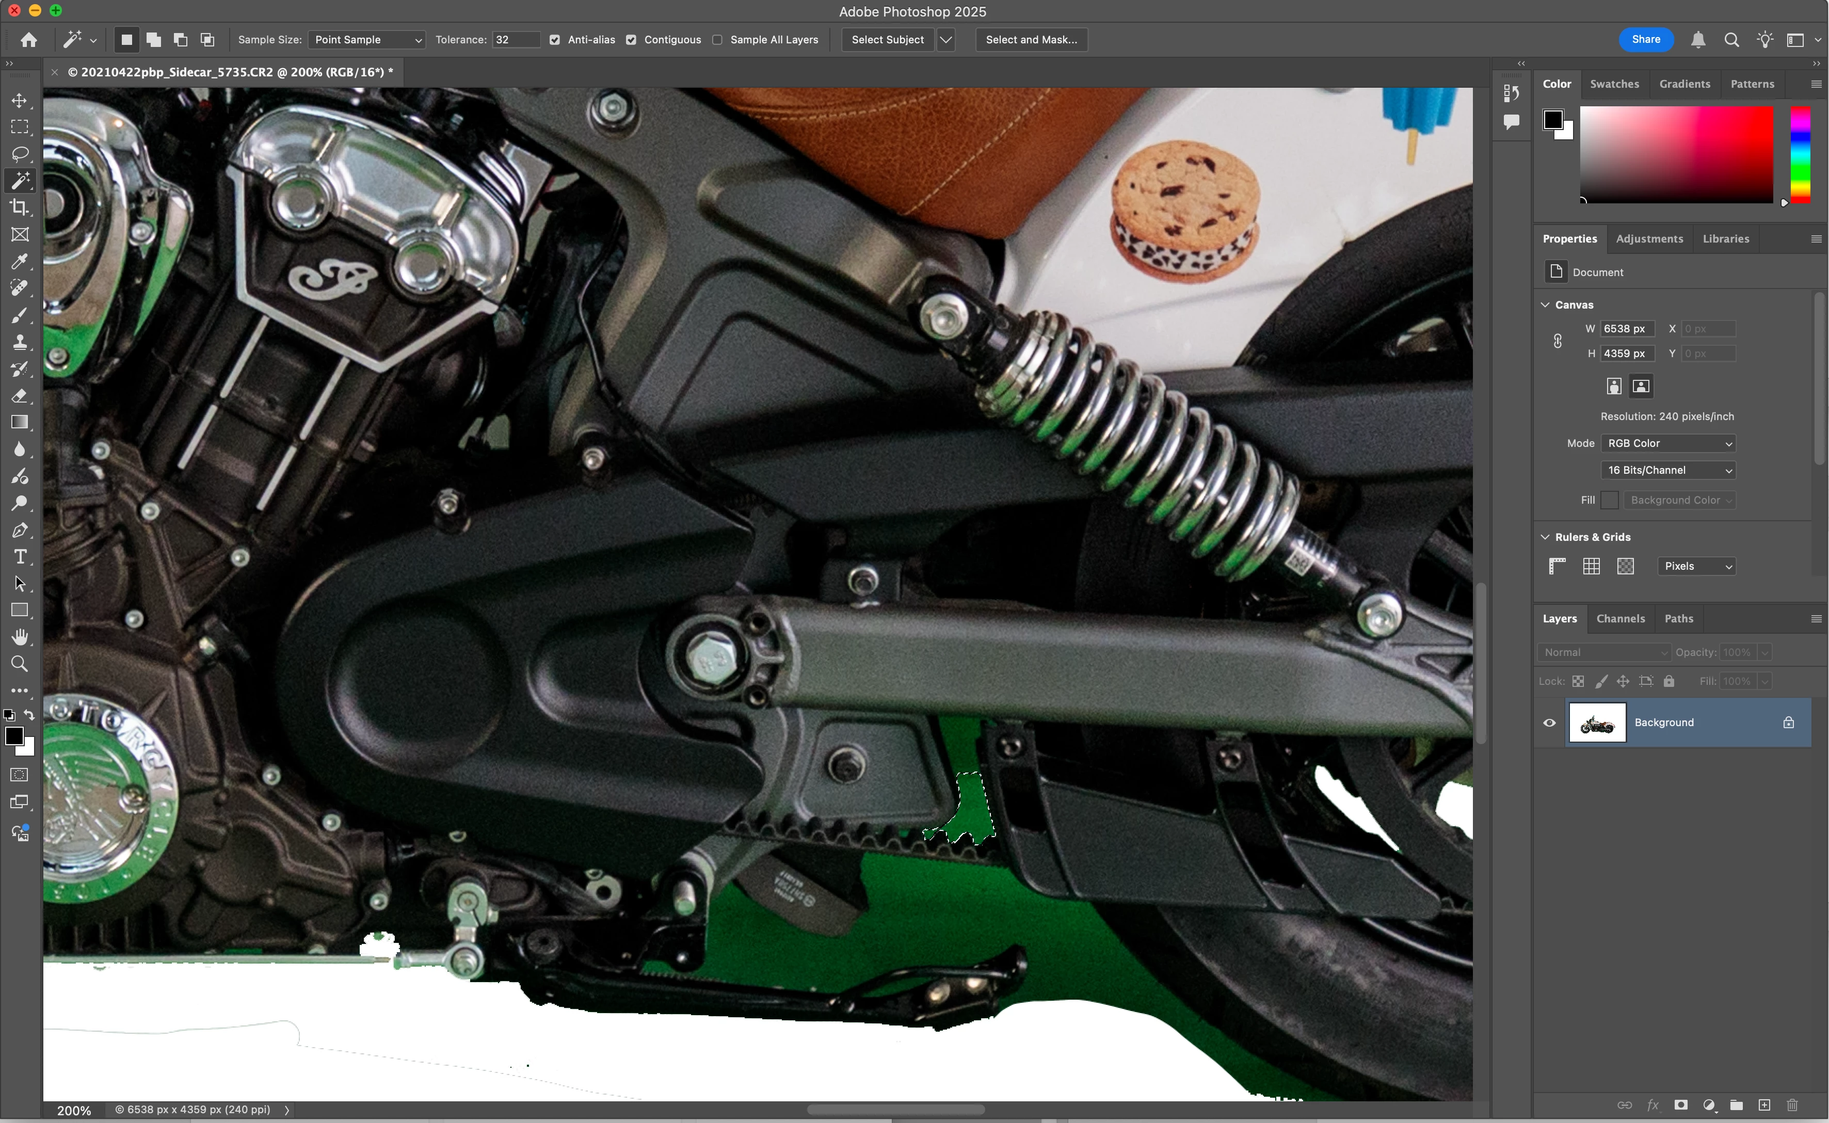1829x1123 pixels.
Task: Click the Select Subject button
Action: [887, 40]
